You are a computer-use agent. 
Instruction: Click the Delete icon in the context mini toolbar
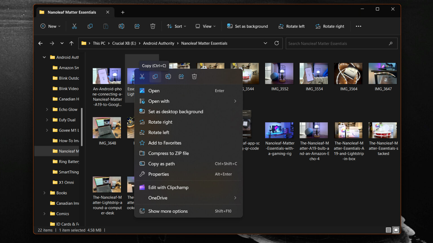(194, 76)
